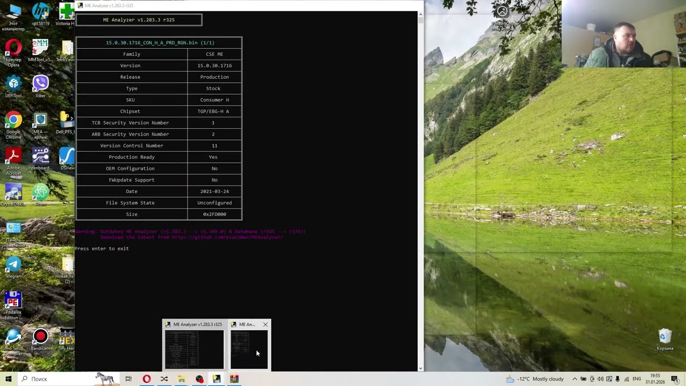
Task: Open the volume control in the tray
Action: [x=600, y=379]
